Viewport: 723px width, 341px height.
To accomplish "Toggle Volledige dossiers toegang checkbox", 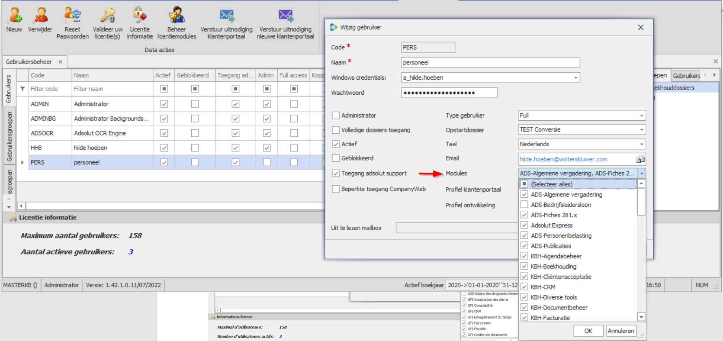I will point(336,130).
